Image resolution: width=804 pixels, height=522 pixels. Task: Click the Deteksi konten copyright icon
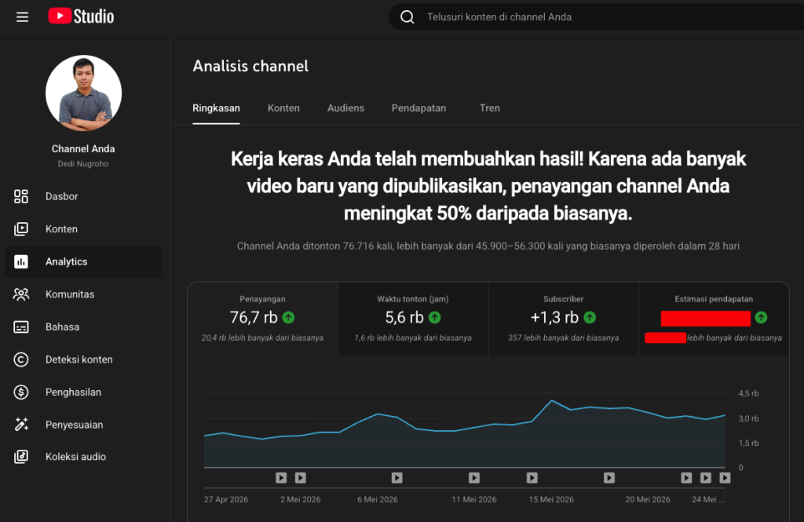click(x=21, y=360)
